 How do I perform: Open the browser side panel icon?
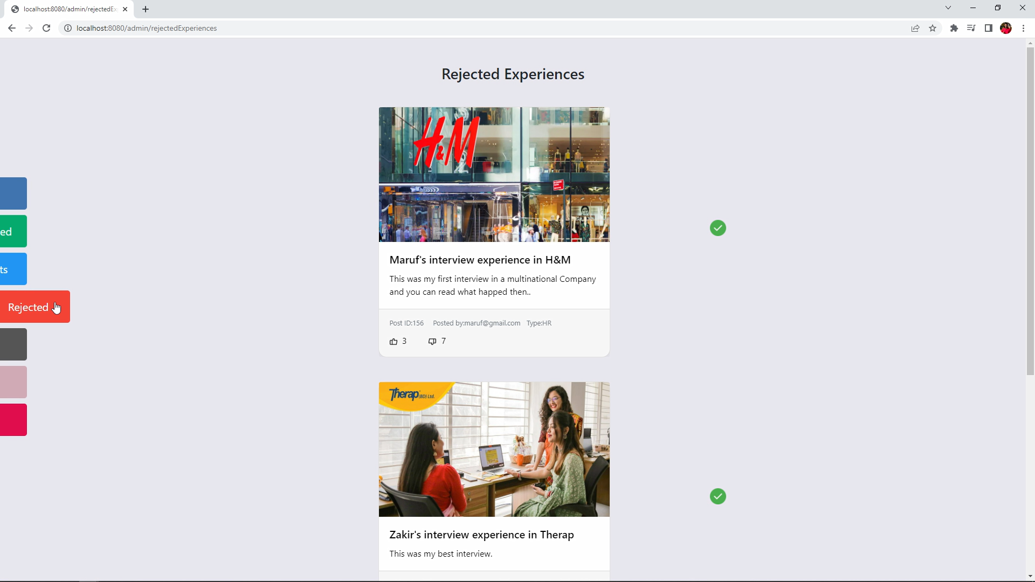pyautogui.click(x=989, y=28)
